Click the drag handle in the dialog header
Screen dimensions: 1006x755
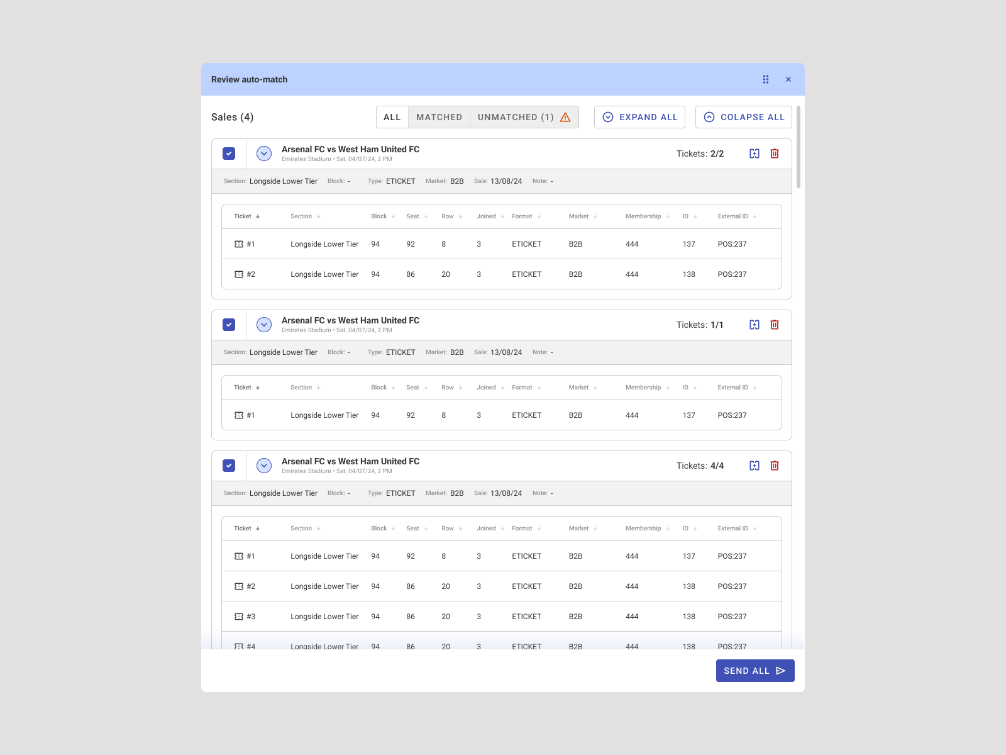coord(765,79)
